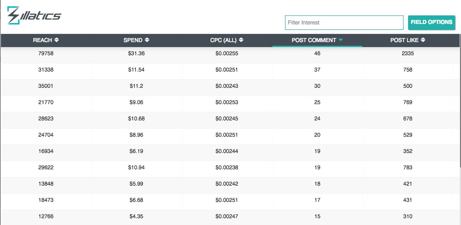Open FIELD OPTIONS button
Viewport: 461px width, 225px height.
[431, 22]
